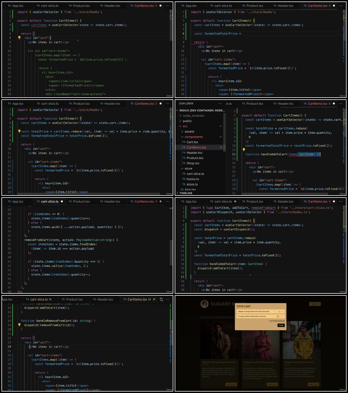Select the active cart-slice.ts tab with unsaved dot
The height and width of the screenshot is (393, 348).
click(50, 202)
